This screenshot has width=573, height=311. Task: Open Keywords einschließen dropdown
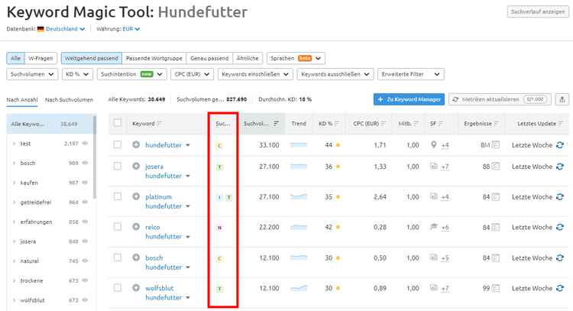click(x=255, y=74)
